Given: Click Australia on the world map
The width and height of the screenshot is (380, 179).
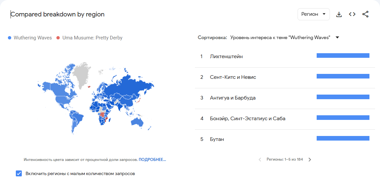Looking at the screenshot, I should pyautogui.click(x=137, y=122).
